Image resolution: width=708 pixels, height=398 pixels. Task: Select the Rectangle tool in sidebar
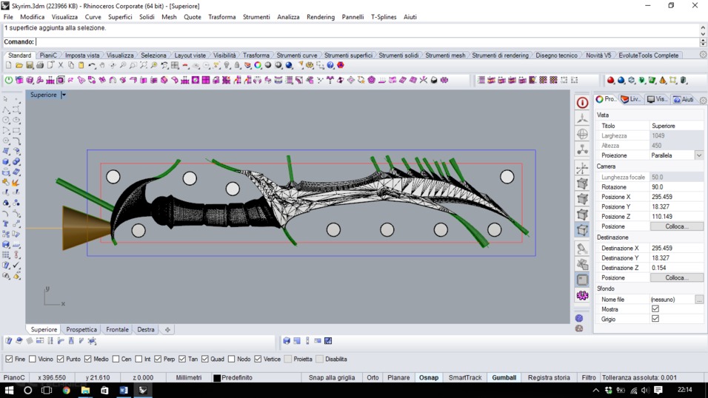(16, 131)
